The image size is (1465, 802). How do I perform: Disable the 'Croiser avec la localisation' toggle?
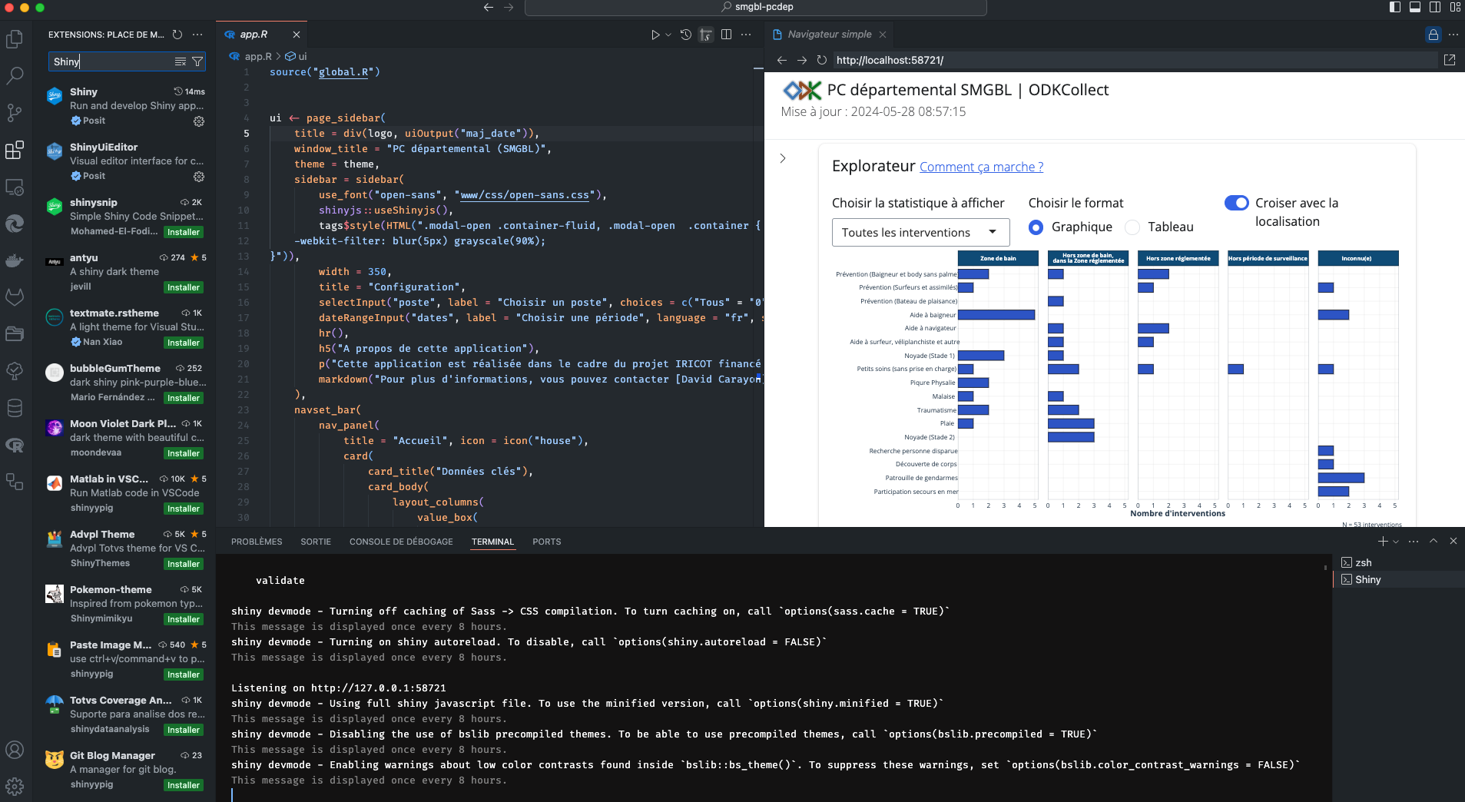[x=1236, y=203]
